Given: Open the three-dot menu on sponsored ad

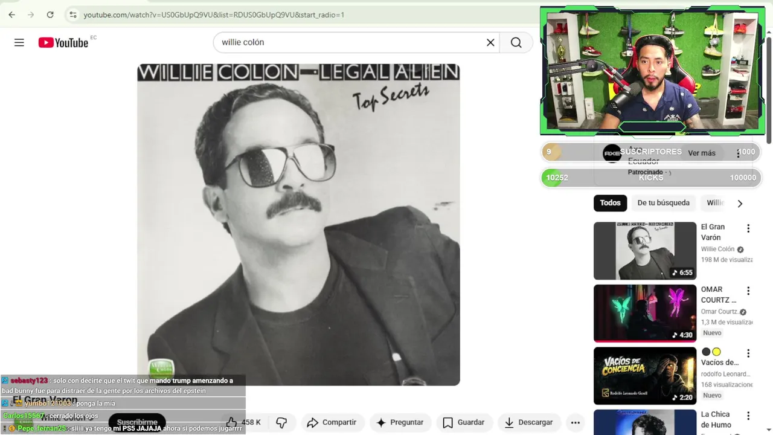Looking at the screenshot, I should click(738, 153).
